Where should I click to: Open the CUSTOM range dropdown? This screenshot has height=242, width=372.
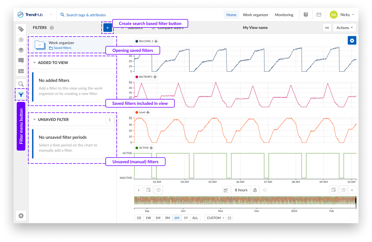pos(215,218)
